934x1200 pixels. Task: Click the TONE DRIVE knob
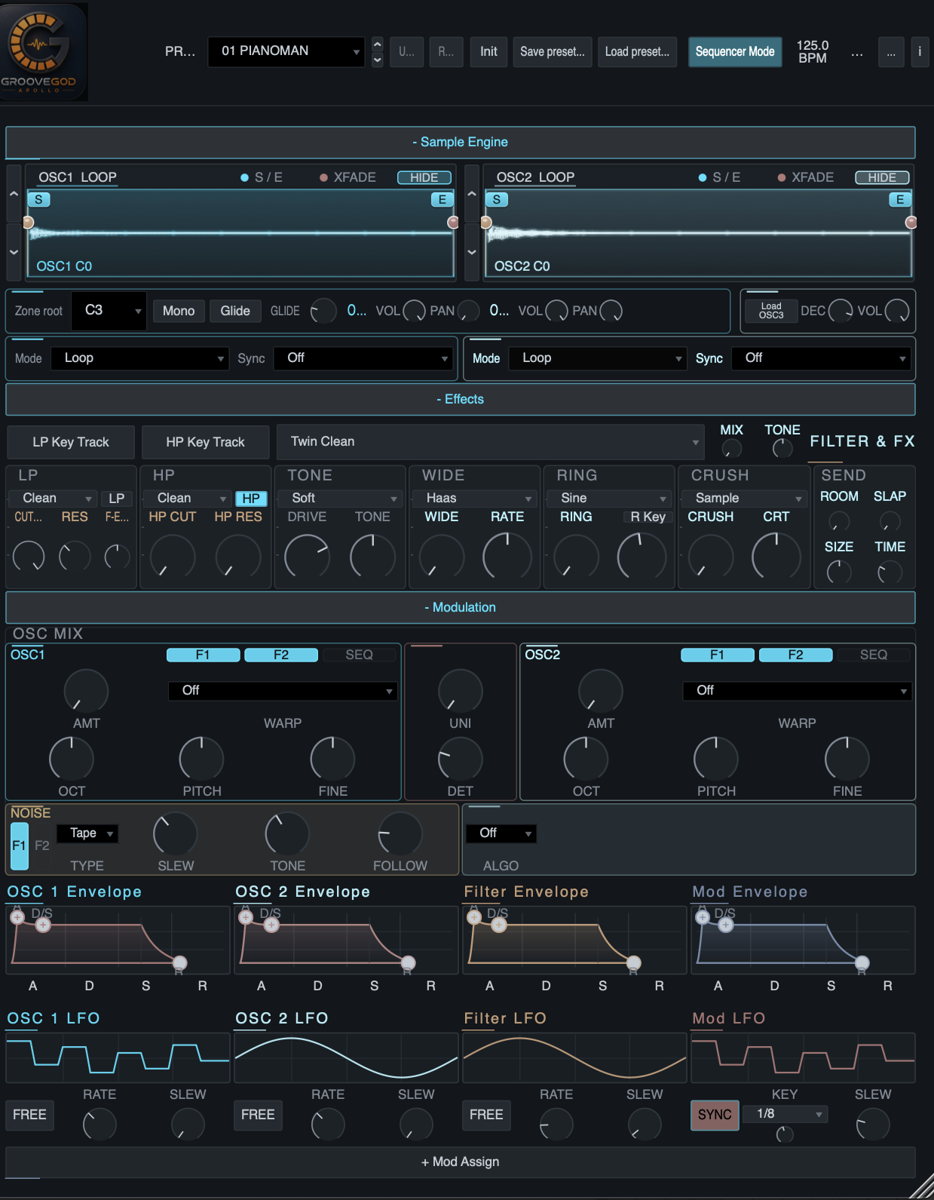pos(307,557)
